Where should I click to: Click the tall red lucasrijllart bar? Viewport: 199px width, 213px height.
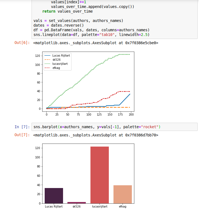pos(99,175)
